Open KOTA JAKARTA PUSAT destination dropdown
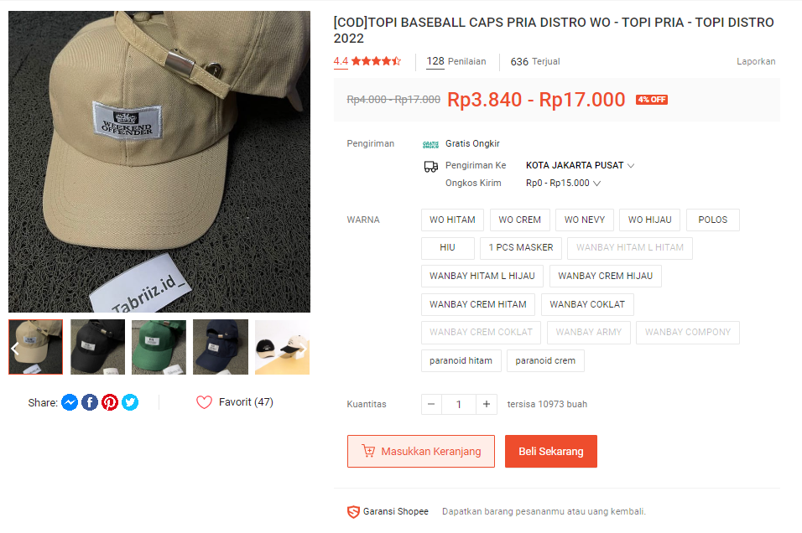Image resolution: width=802 pixels, height=533 pixels. (x=580, y=166)
